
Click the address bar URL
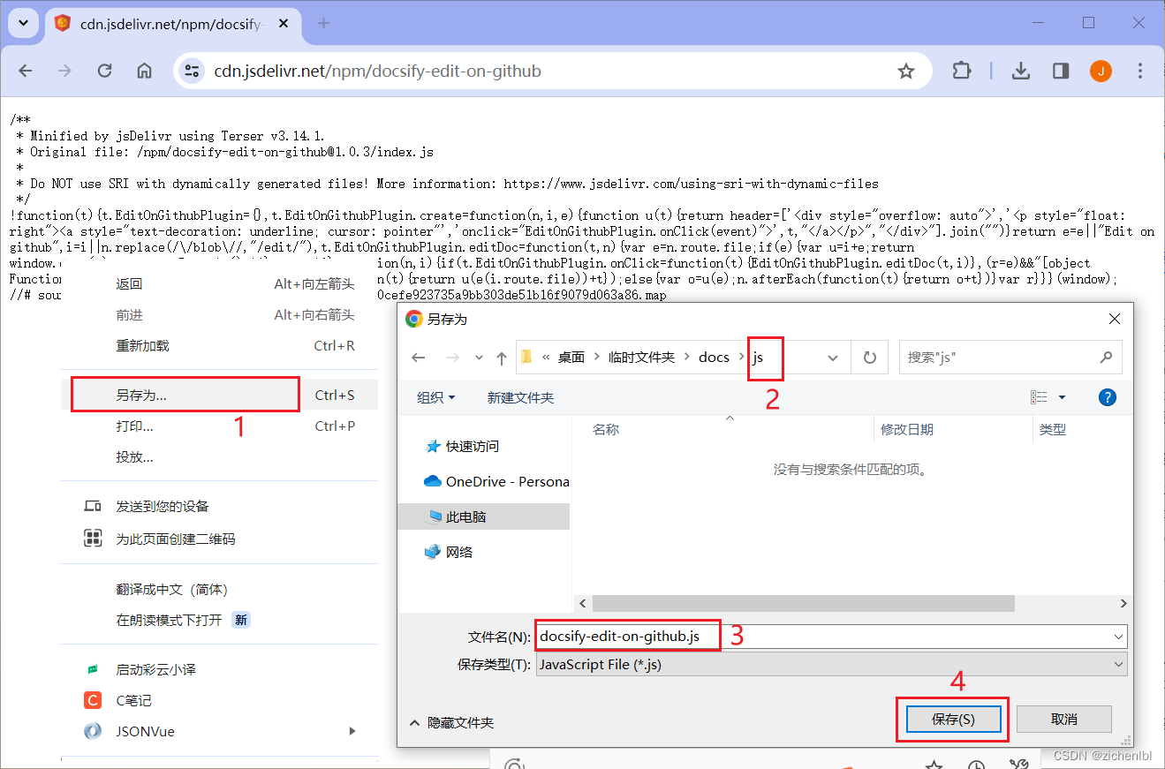[377, 72]
